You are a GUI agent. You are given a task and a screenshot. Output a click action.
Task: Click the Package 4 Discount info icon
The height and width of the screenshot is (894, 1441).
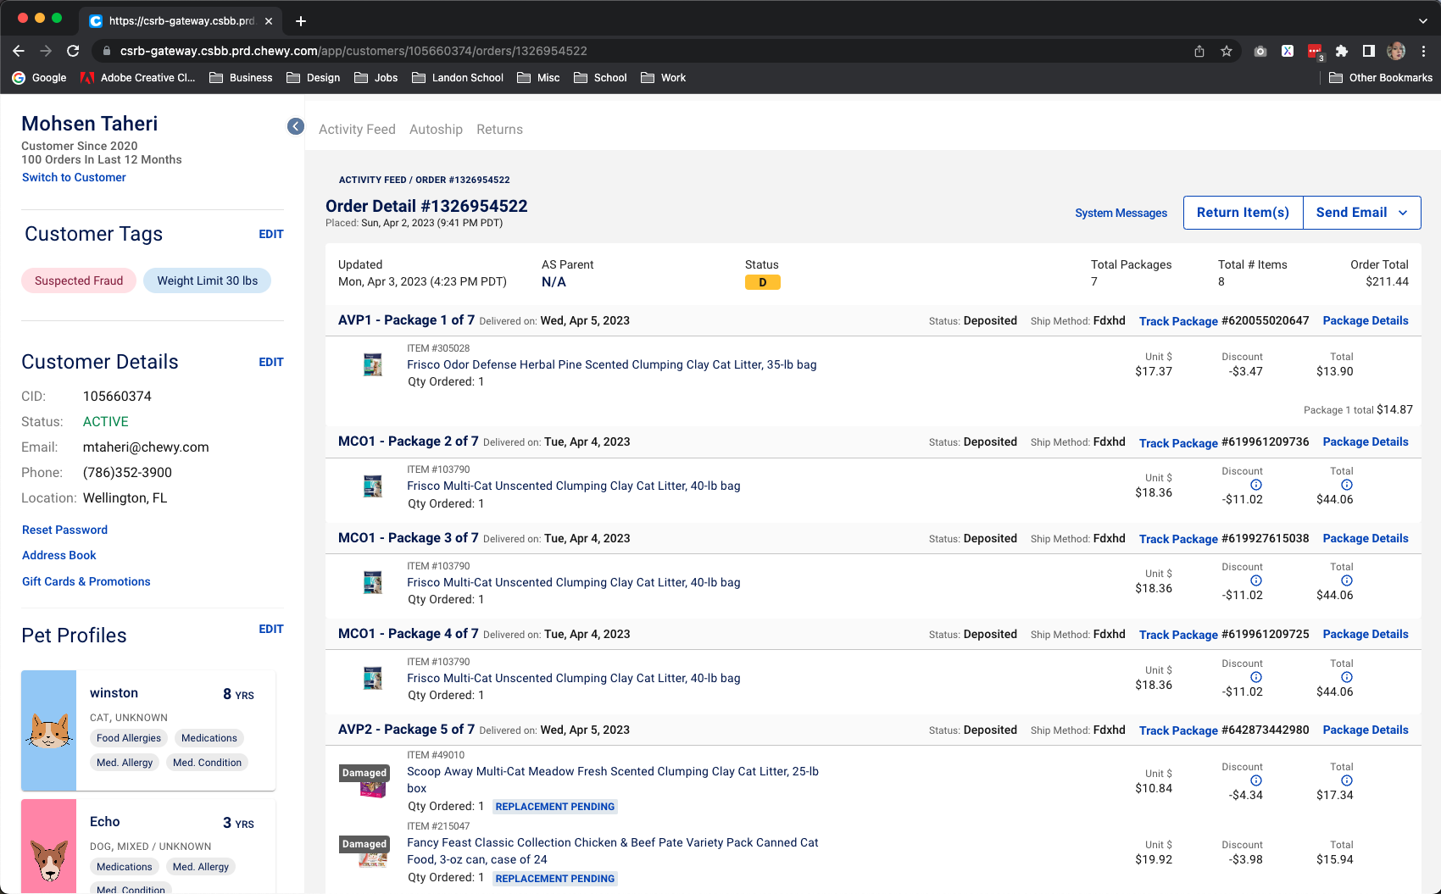point(1256,677)
